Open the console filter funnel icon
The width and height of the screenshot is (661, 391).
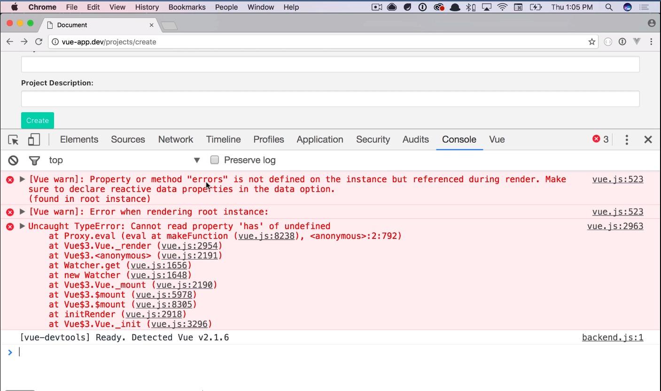click(x=34, y=161)
